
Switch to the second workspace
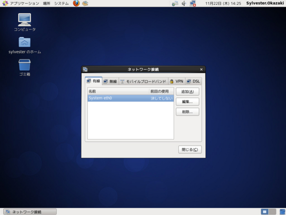272,212
